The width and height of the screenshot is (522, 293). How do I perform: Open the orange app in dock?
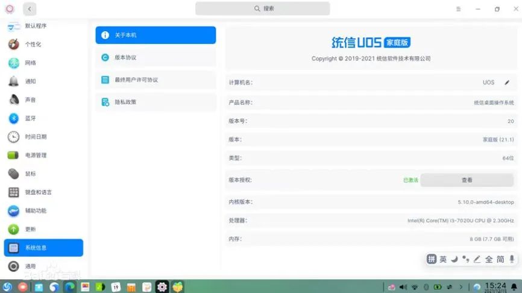tap(131, 287)
